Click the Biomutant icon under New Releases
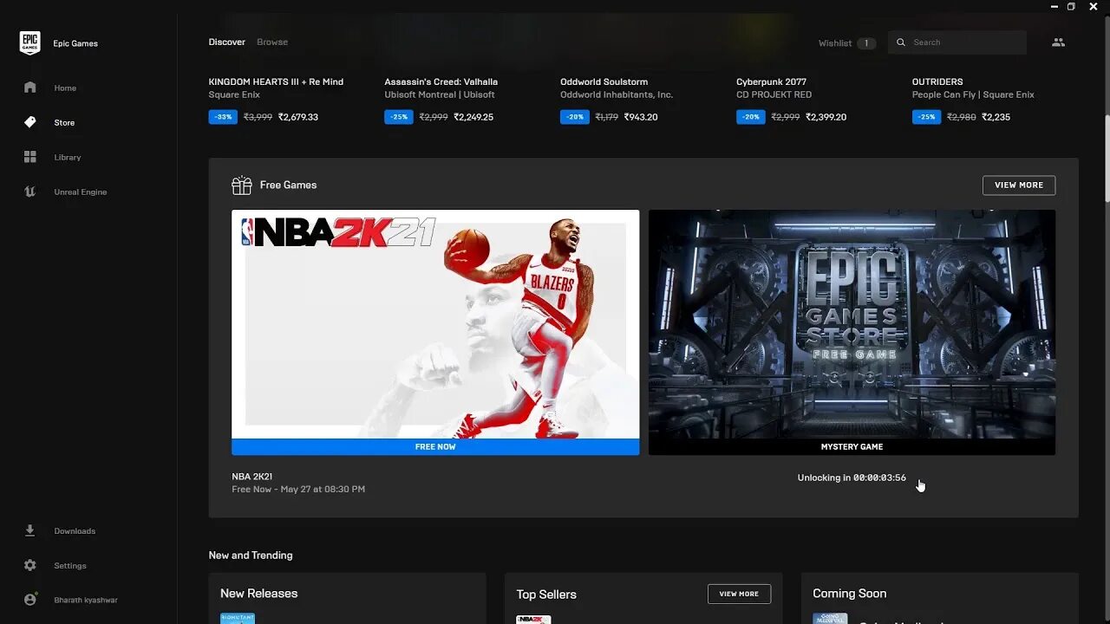This screenshot has height=624, width=1110. (238, 619)
